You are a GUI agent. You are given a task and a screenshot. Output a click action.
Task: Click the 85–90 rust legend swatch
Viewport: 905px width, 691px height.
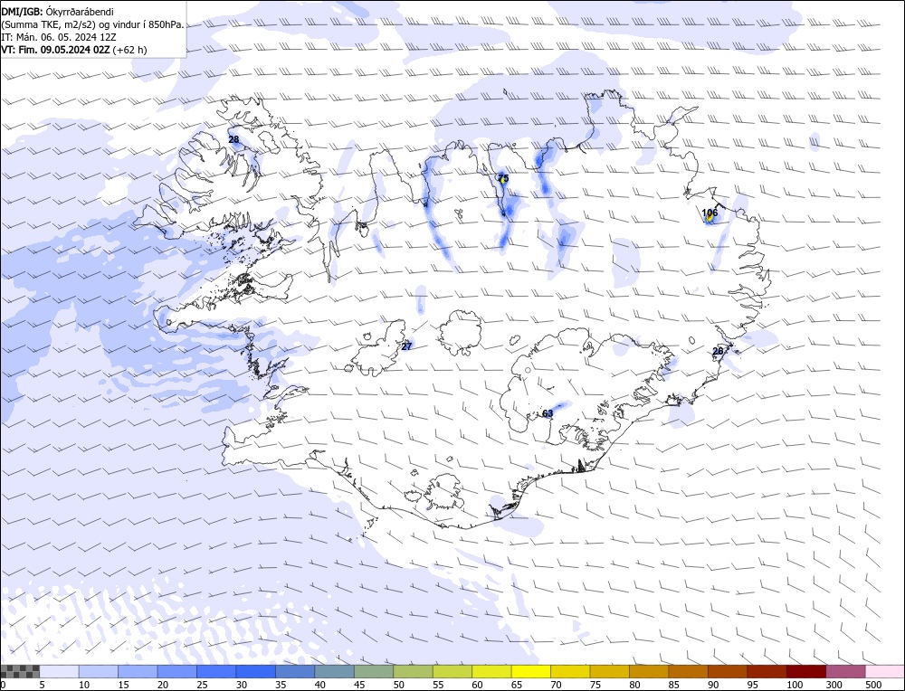pos(688,671)
